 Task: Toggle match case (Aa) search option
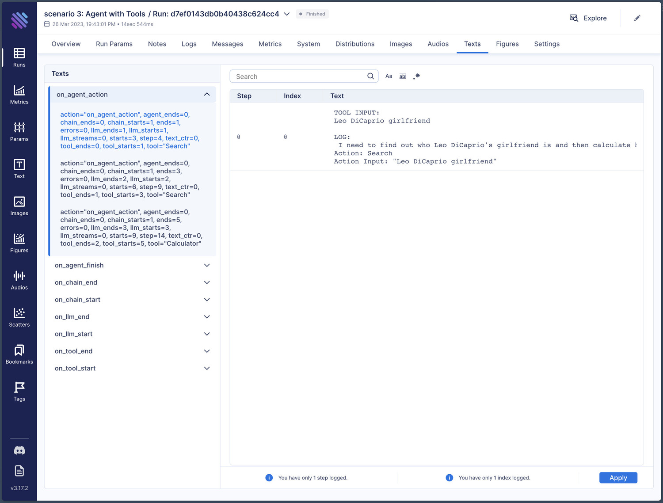pyautogui.click(x=389, y=76)
